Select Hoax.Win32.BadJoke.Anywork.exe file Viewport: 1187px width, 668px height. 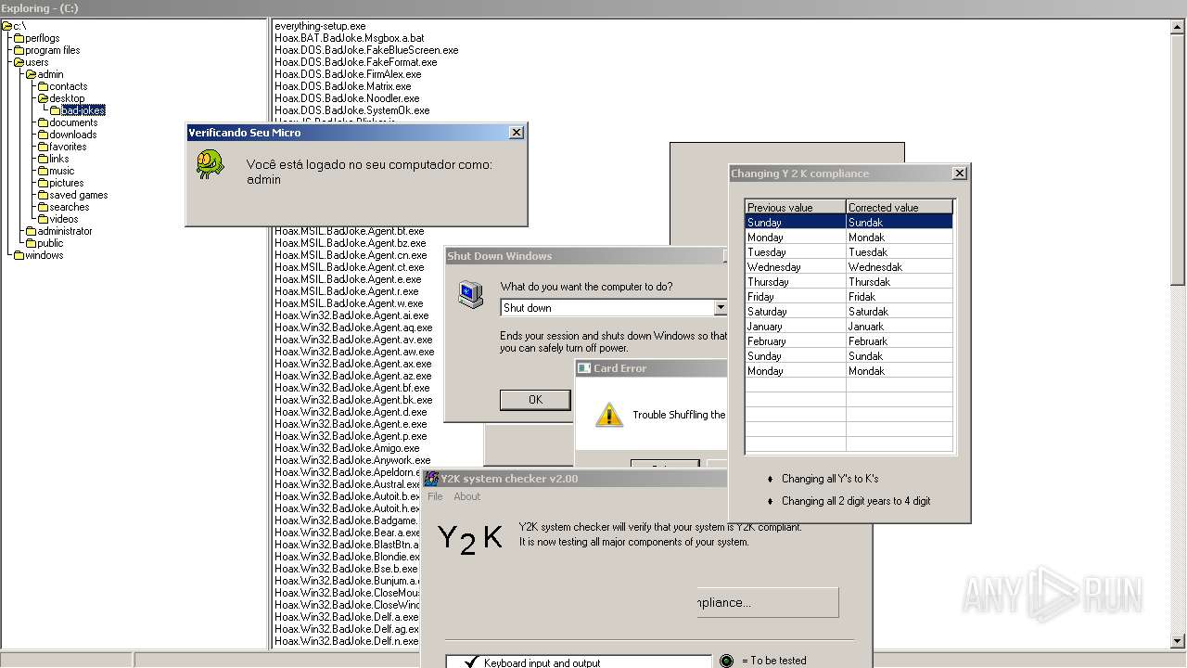[352, 460]
